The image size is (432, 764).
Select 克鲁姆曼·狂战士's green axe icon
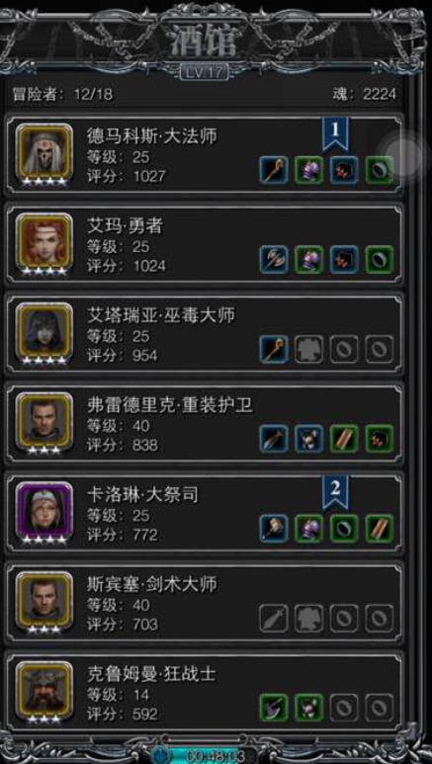(274, 708)
